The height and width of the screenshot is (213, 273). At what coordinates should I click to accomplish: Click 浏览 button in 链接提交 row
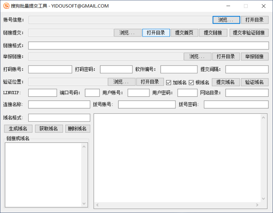pos(128,33)
